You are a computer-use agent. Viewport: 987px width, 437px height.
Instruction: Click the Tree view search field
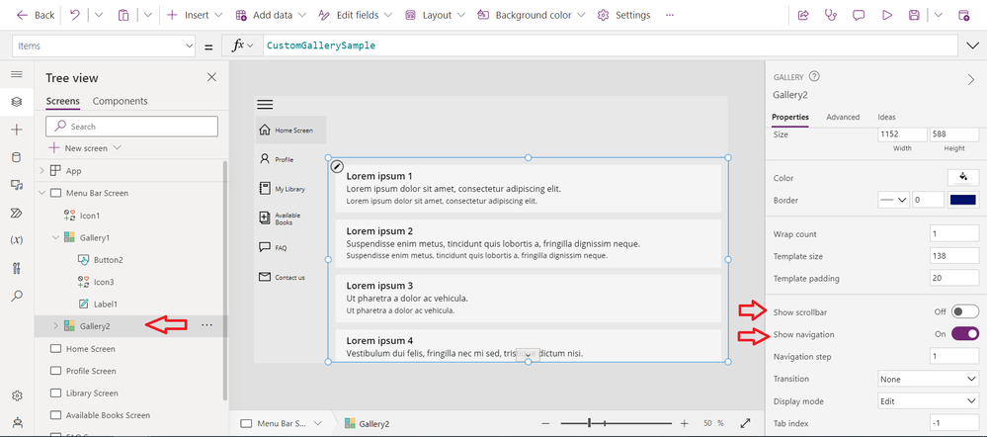132,126
